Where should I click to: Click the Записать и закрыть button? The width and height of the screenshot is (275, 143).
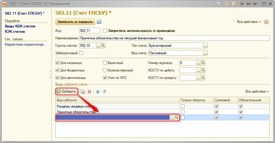[75, 22]
